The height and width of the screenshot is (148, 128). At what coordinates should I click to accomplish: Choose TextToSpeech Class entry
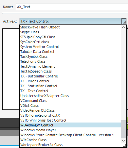(70, 71)
